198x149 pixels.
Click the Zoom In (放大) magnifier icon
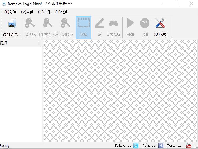coord(30,23)
